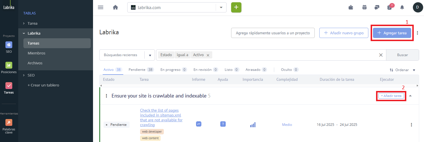The width and height of the screenshot is (424, 142).
Task: Click Añadir tarea in group header
Action: pos(391,96)
